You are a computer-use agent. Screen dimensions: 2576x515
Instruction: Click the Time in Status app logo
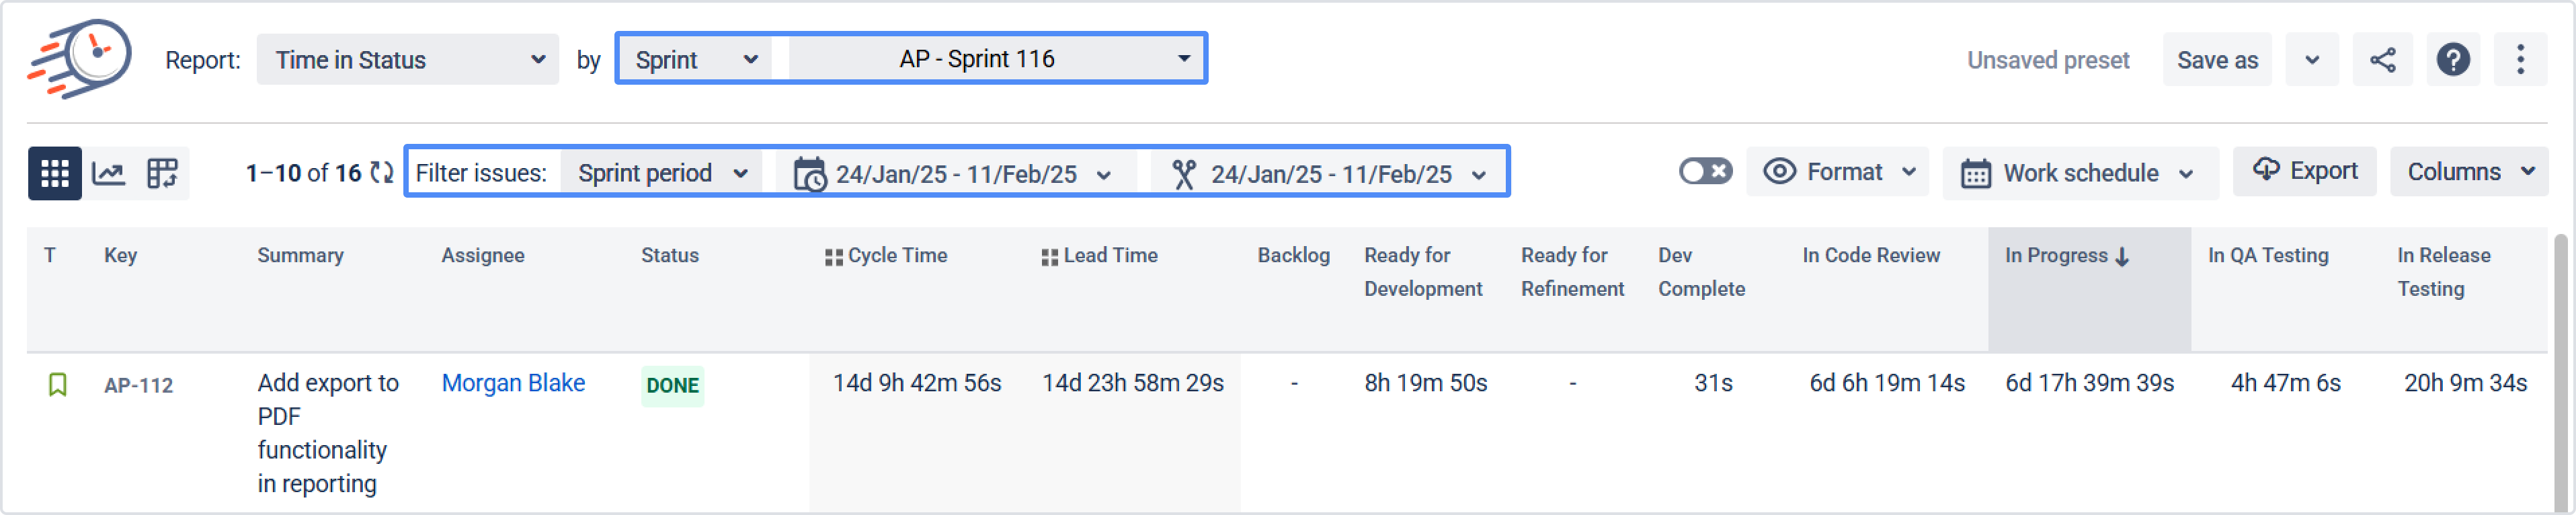click(79, 58)
